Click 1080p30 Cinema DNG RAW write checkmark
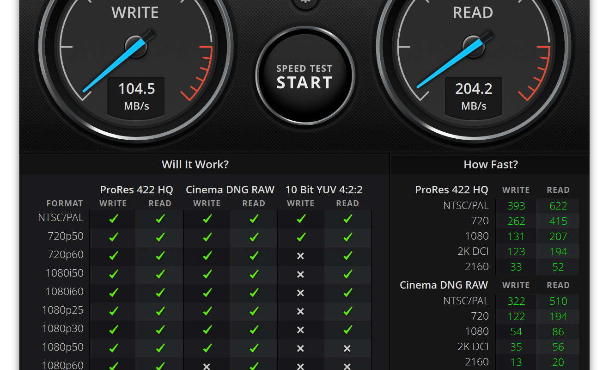The width and height of the screenshot is (609, 370). tap(207, 330)
